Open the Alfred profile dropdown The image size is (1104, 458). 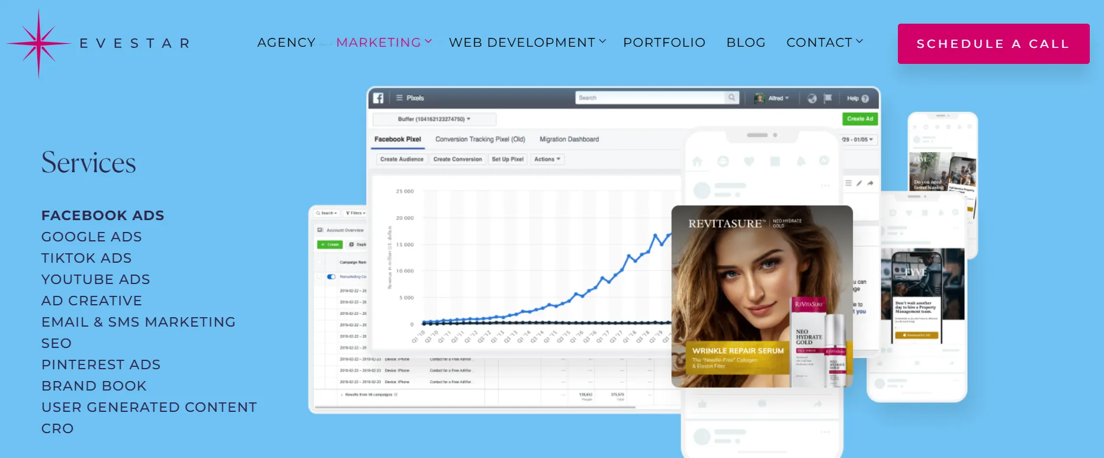(772, 98)
